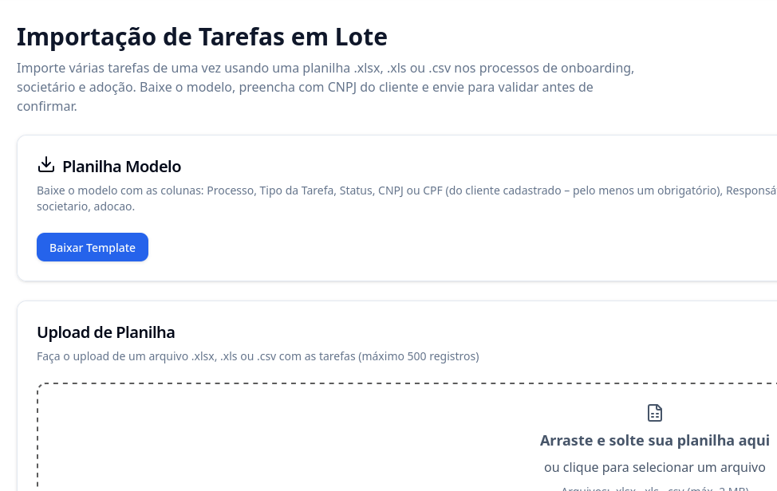Click the template column description text

point(407,198)
